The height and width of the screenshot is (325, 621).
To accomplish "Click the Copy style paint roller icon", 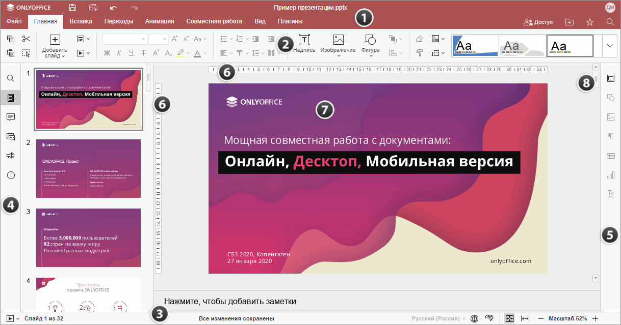I will [419, 53].
